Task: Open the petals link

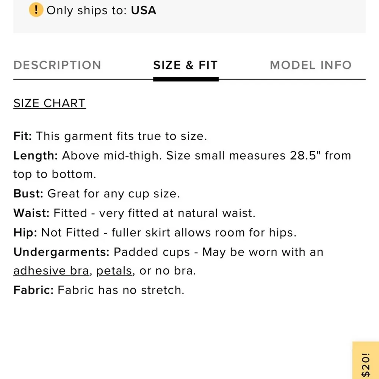Action: point(114,271)
